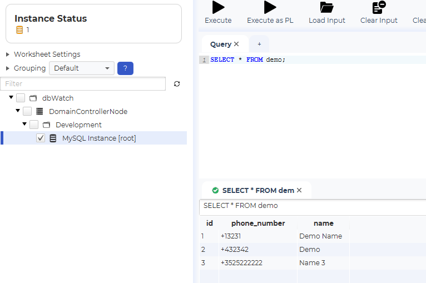Add a new query tab with plus
This screenshot has height=283, width=426.
pyautogui.click(x=259, y=44)
